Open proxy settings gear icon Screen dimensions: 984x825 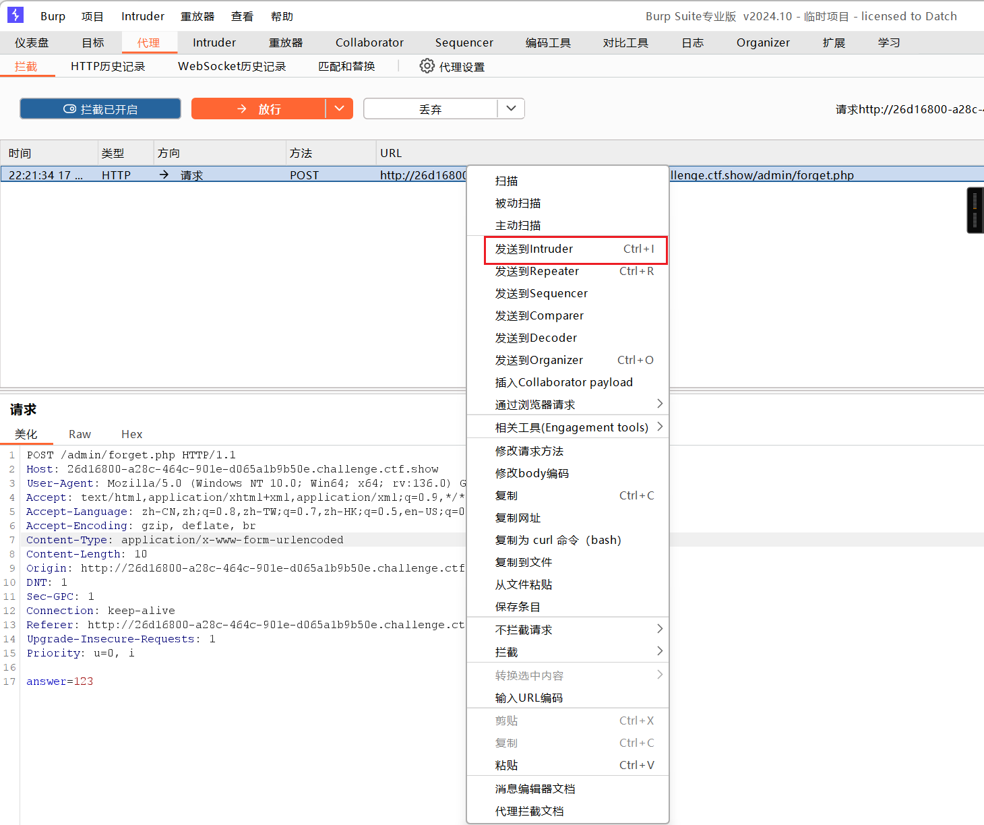(427, 66)
